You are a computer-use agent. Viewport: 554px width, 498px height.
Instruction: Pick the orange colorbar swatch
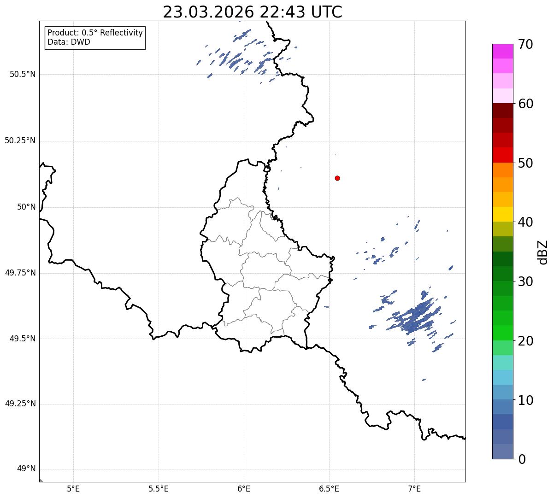(x=502, y=170)
